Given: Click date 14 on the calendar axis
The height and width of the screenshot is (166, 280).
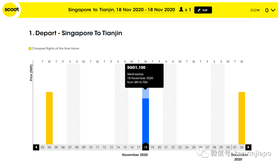Looking at the screenshot, I should pyautogui.click(x=118, y=147).
